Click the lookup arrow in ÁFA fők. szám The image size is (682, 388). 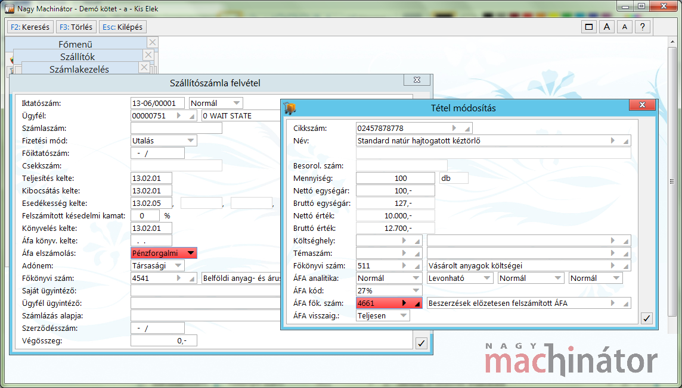click(405, 303)
